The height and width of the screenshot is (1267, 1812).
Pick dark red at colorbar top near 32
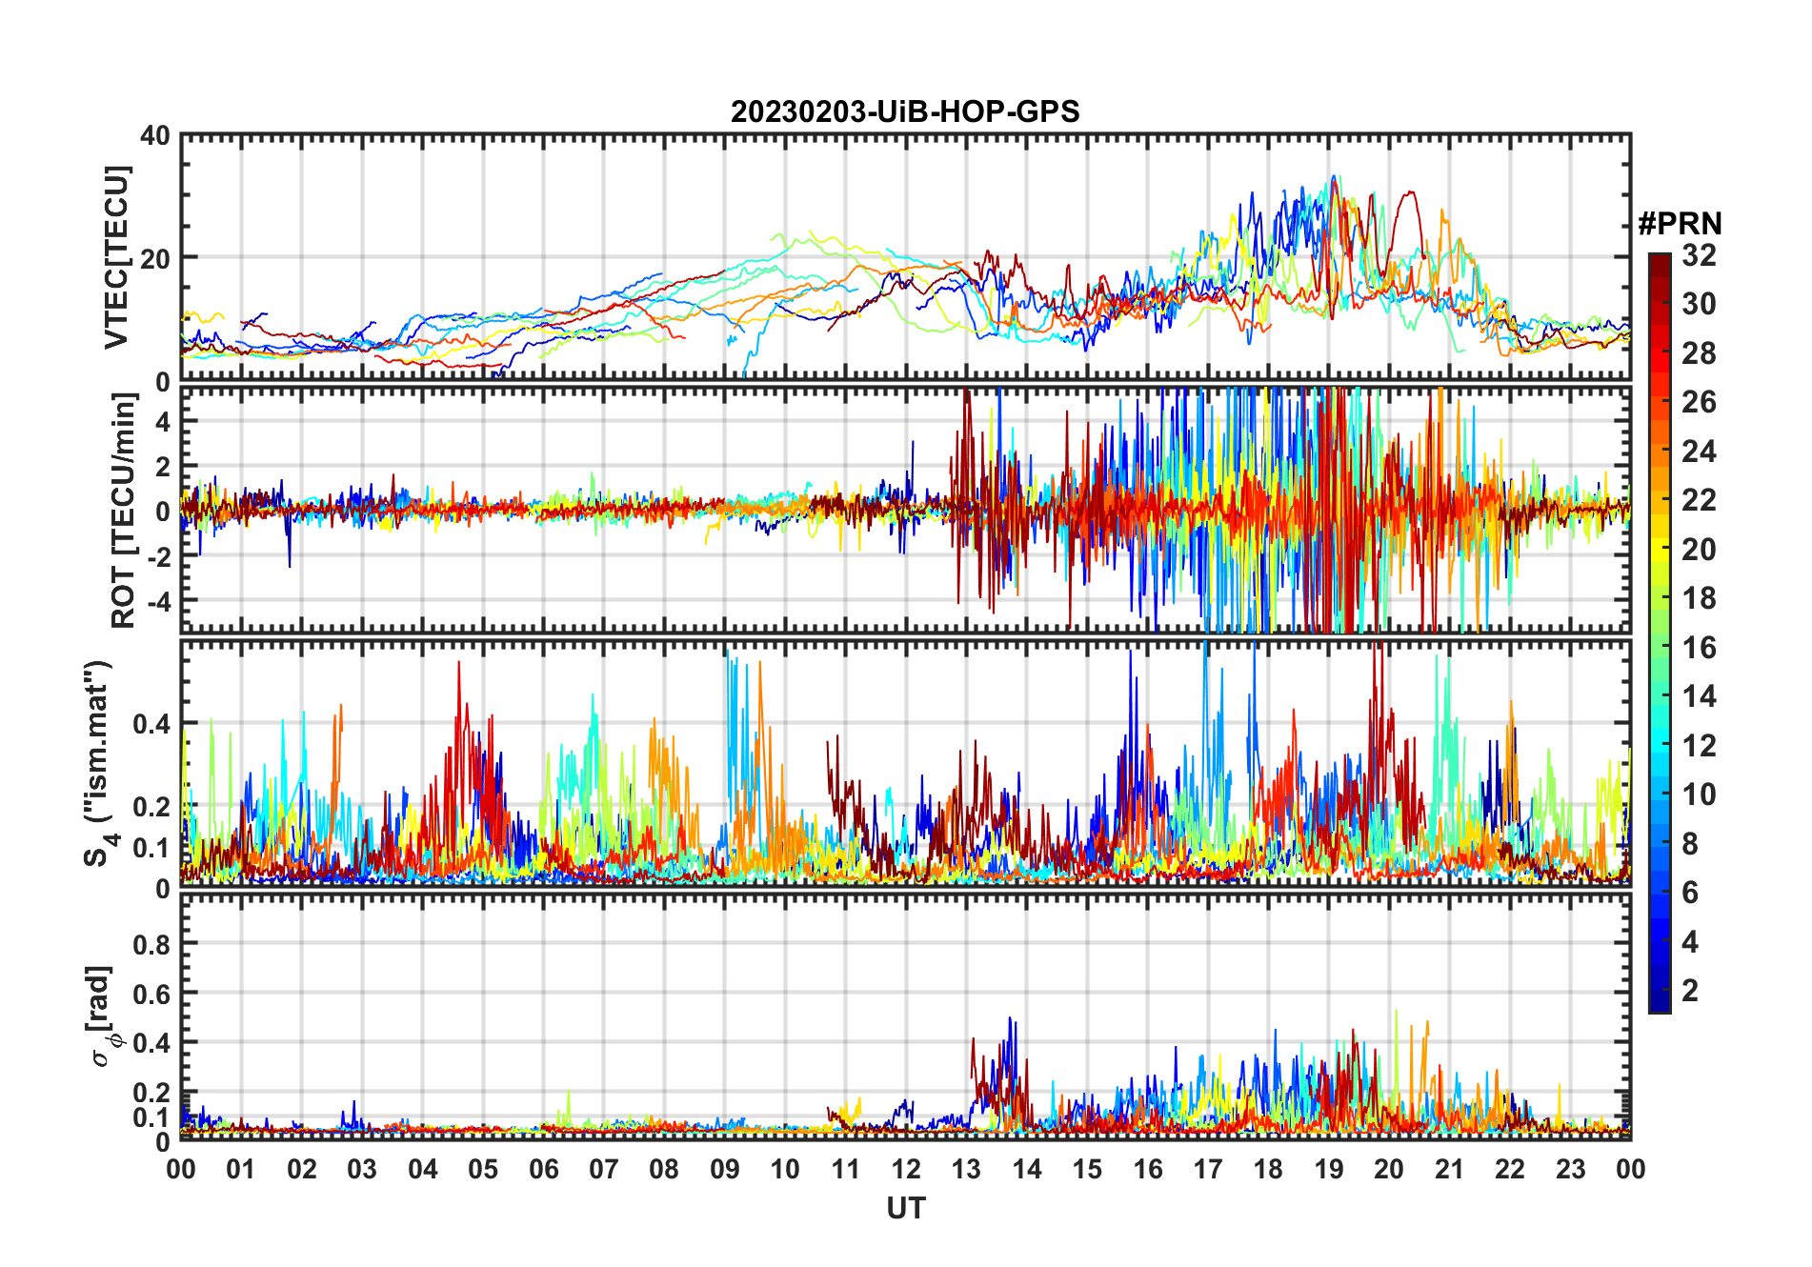coord(1660,260)
